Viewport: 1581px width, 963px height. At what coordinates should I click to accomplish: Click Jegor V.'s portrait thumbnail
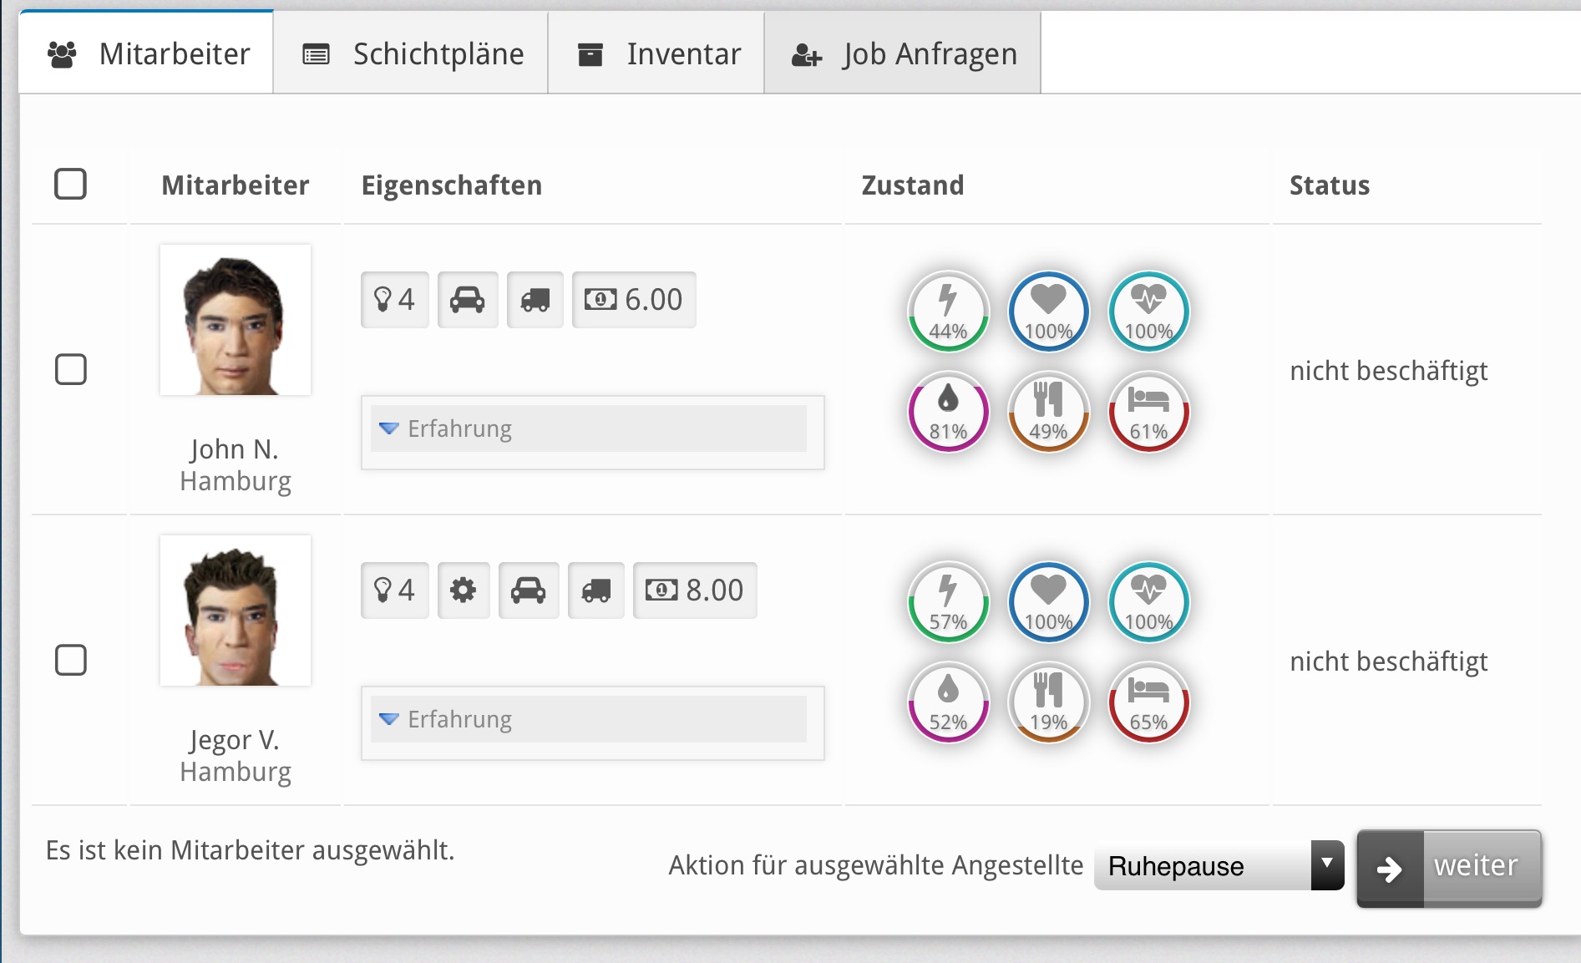point(236,611)
